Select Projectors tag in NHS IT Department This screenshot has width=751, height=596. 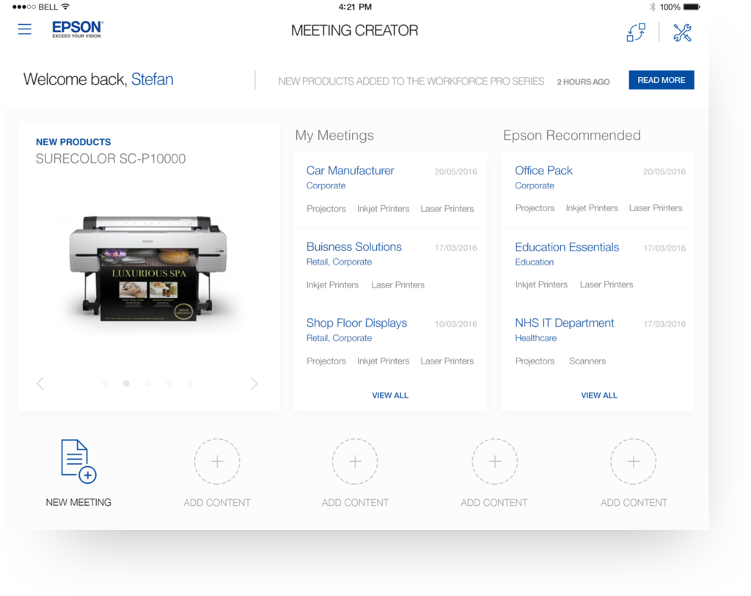pyautogui.click(x=535, y=361)
